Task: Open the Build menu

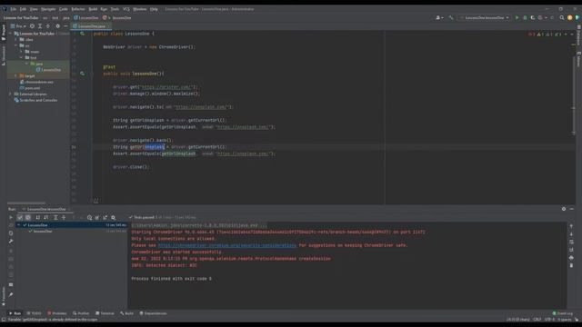Action: [x=93, y=9]
